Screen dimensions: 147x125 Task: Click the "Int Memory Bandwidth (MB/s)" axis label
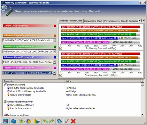point(101,48)
